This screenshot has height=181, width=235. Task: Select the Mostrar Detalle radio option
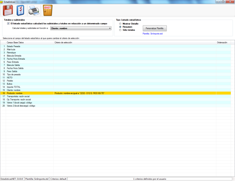[x=120, y=24]
